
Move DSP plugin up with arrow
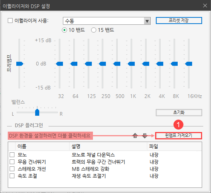[135, 136]
